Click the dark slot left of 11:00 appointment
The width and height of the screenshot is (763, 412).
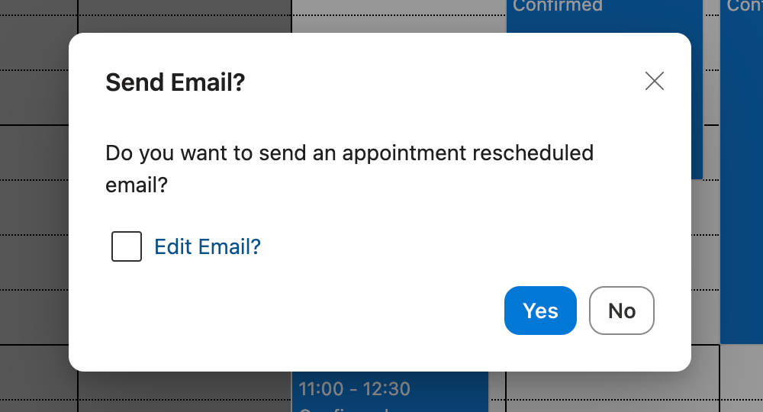183,389
